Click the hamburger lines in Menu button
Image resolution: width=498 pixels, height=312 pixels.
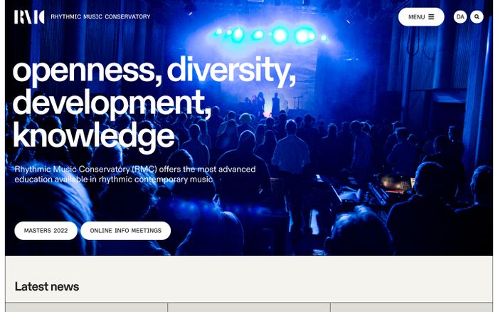431,17
